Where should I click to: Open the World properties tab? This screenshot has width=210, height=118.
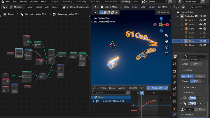(174, 94)
